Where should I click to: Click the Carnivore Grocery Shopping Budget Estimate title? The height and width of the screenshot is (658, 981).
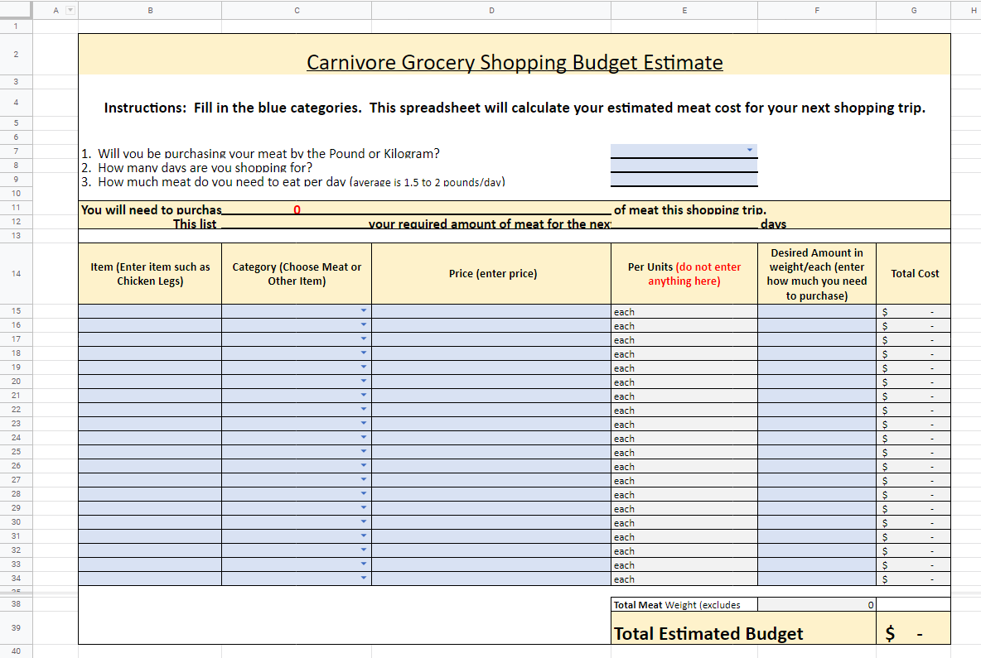(x=515, y=62)
